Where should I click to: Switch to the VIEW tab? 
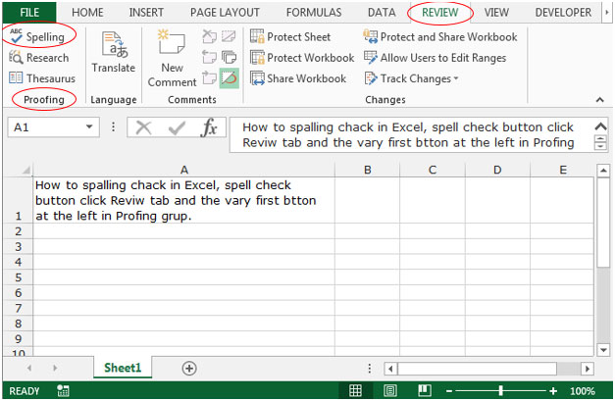point(496,13)
